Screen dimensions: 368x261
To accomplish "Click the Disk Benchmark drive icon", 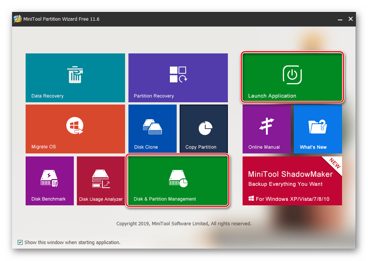I will (49, 178).
